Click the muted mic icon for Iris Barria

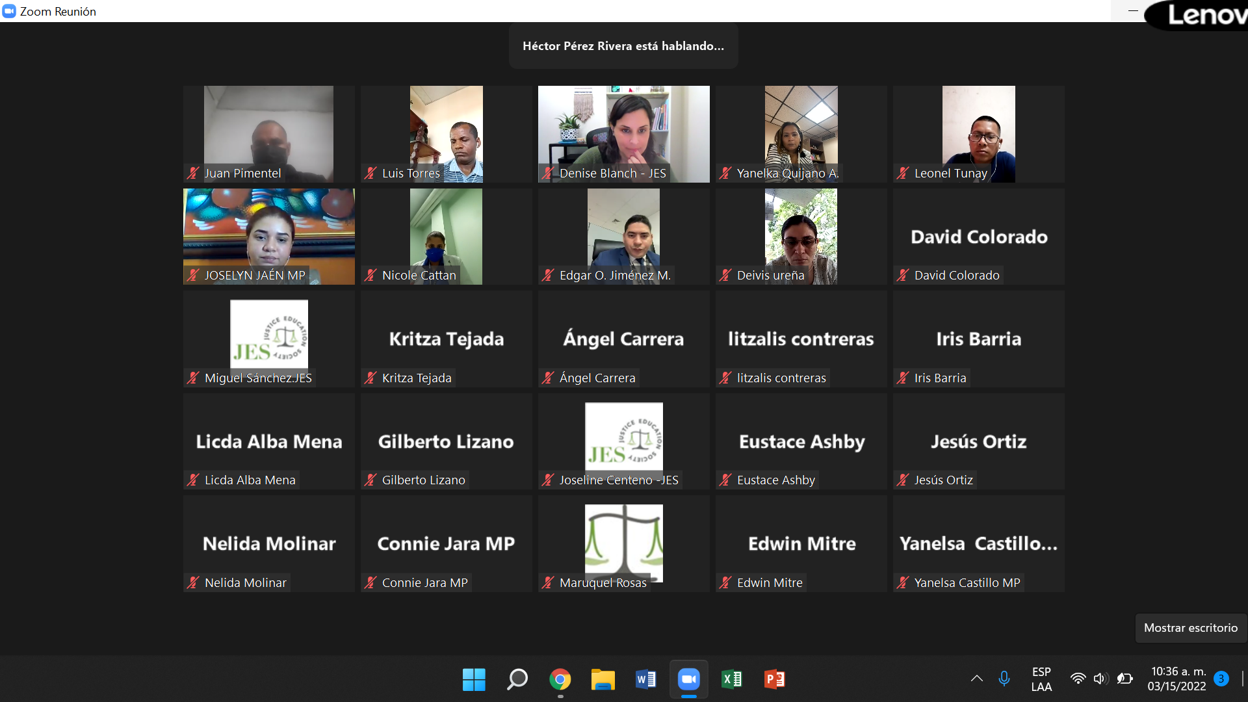(x=903, y=378)
